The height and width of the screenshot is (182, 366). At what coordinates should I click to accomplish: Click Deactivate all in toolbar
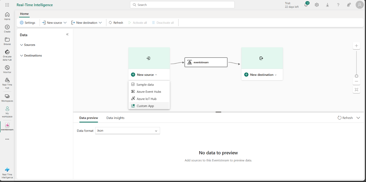(163, 23)
